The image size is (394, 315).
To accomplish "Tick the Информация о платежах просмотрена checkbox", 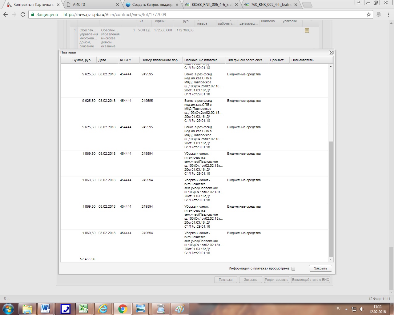I will point(293,269).
